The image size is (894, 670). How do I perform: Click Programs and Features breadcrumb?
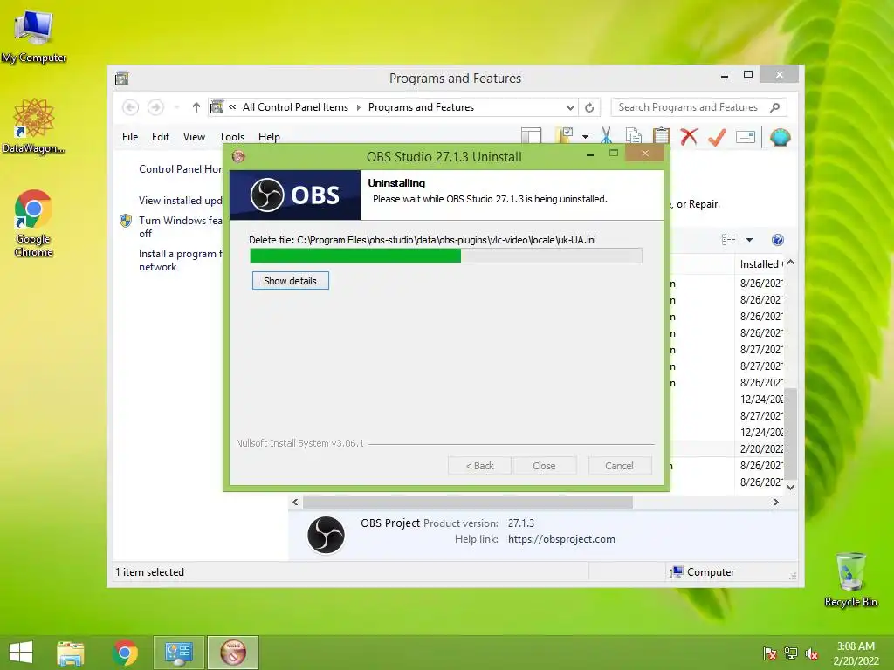tap(421, 107)
